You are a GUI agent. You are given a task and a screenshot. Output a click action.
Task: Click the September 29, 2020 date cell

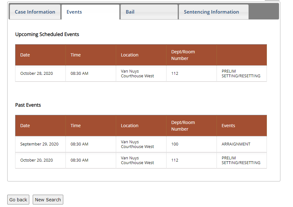pyautogui.click(x=39, y=144)
